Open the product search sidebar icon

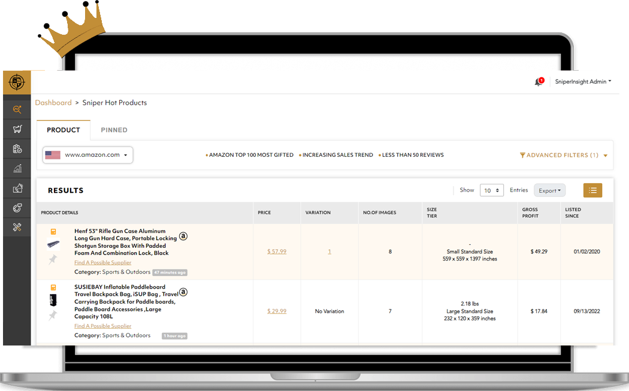(x=17, y=109)
